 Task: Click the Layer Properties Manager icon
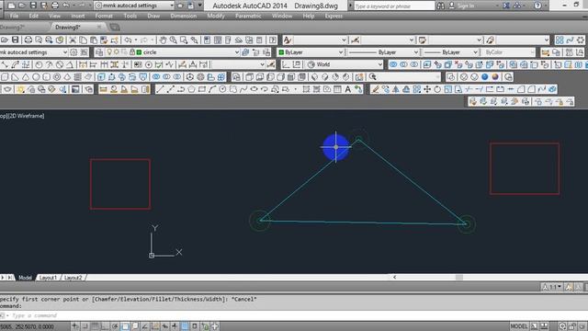coord(99,52)
